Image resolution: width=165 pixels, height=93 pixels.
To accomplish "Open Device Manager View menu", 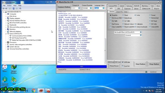I will tap(15, 6).
